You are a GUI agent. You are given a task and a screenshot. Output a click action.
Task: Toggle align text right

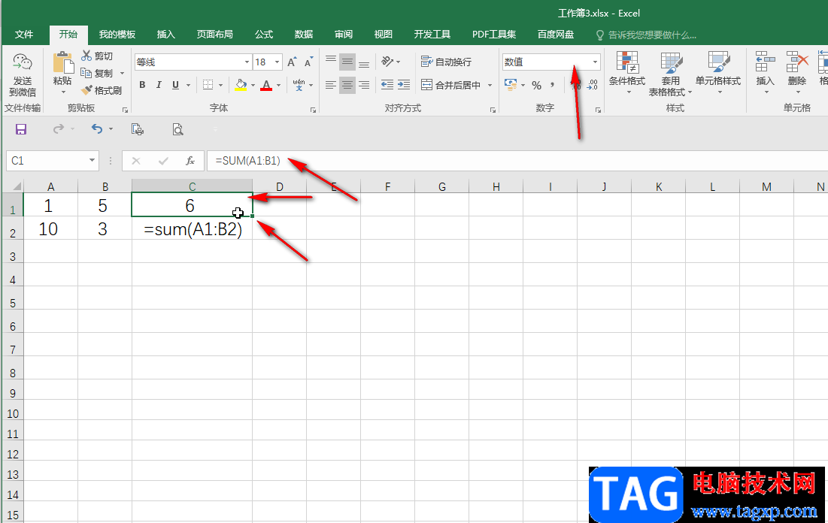tap(364, 84)
